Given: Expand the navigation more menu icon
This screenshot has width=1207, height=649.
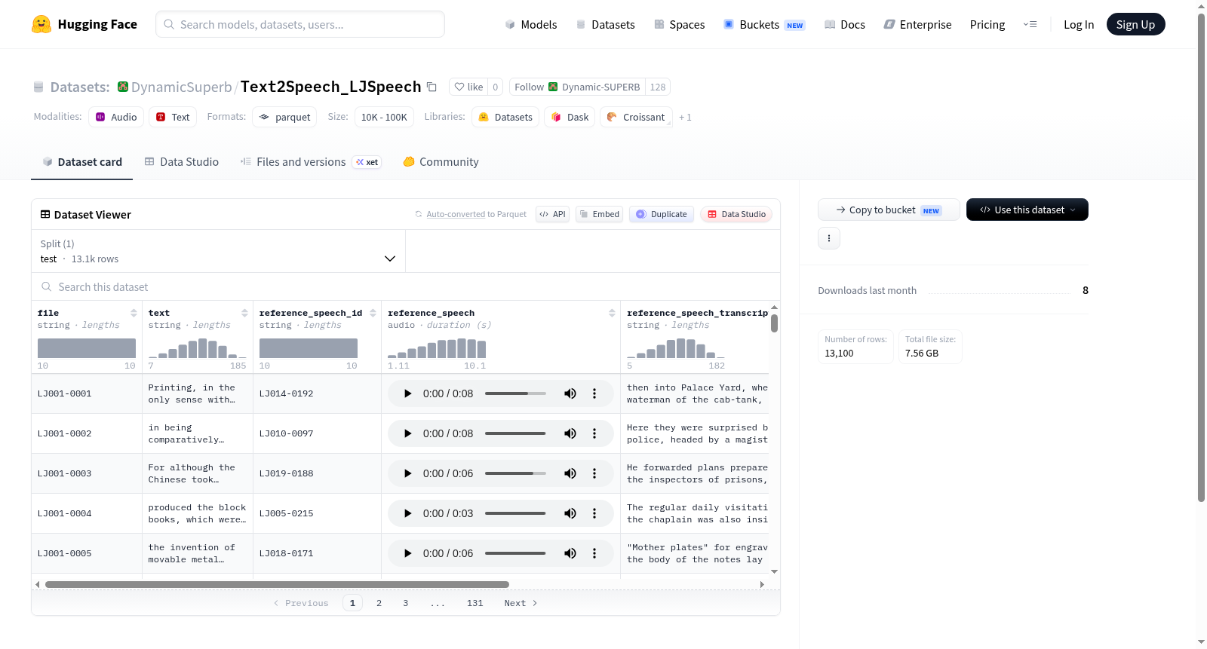Looking at the screenshot, I should point(1030,24).
